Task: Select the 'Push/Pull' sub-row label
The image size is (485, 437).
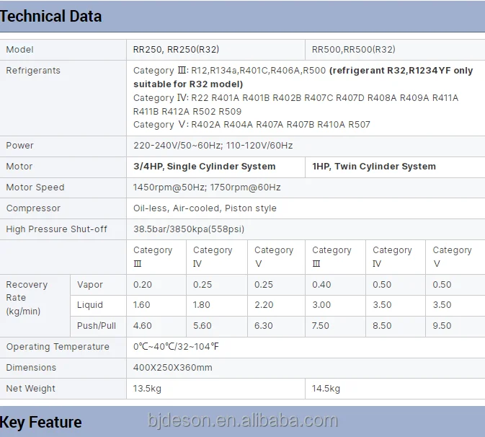Action: [x=97, y=325]
